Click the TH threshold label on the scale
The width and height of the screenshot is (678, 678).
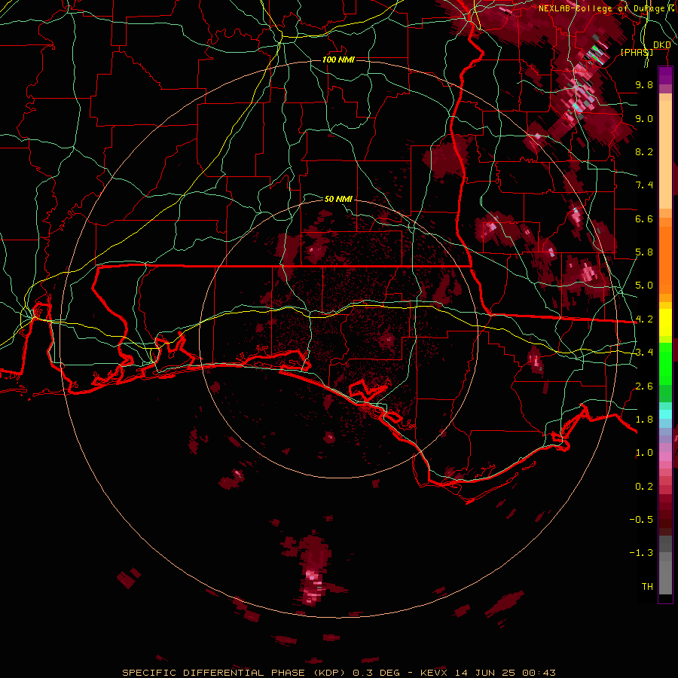tap(647, 587)
